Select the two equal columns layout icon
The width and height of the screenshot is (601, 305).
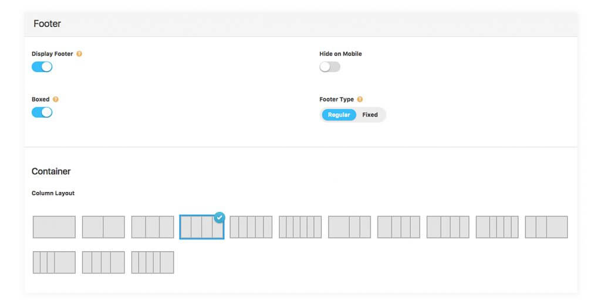(x=103, y=227)
